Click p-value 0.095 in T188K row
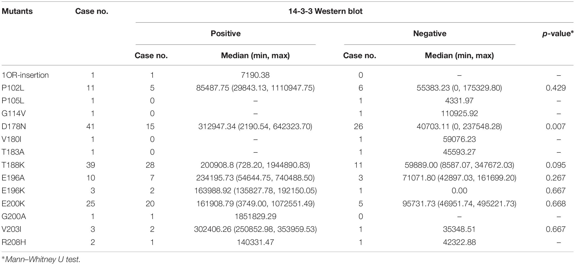575x265 pixels. click(556, 165)
